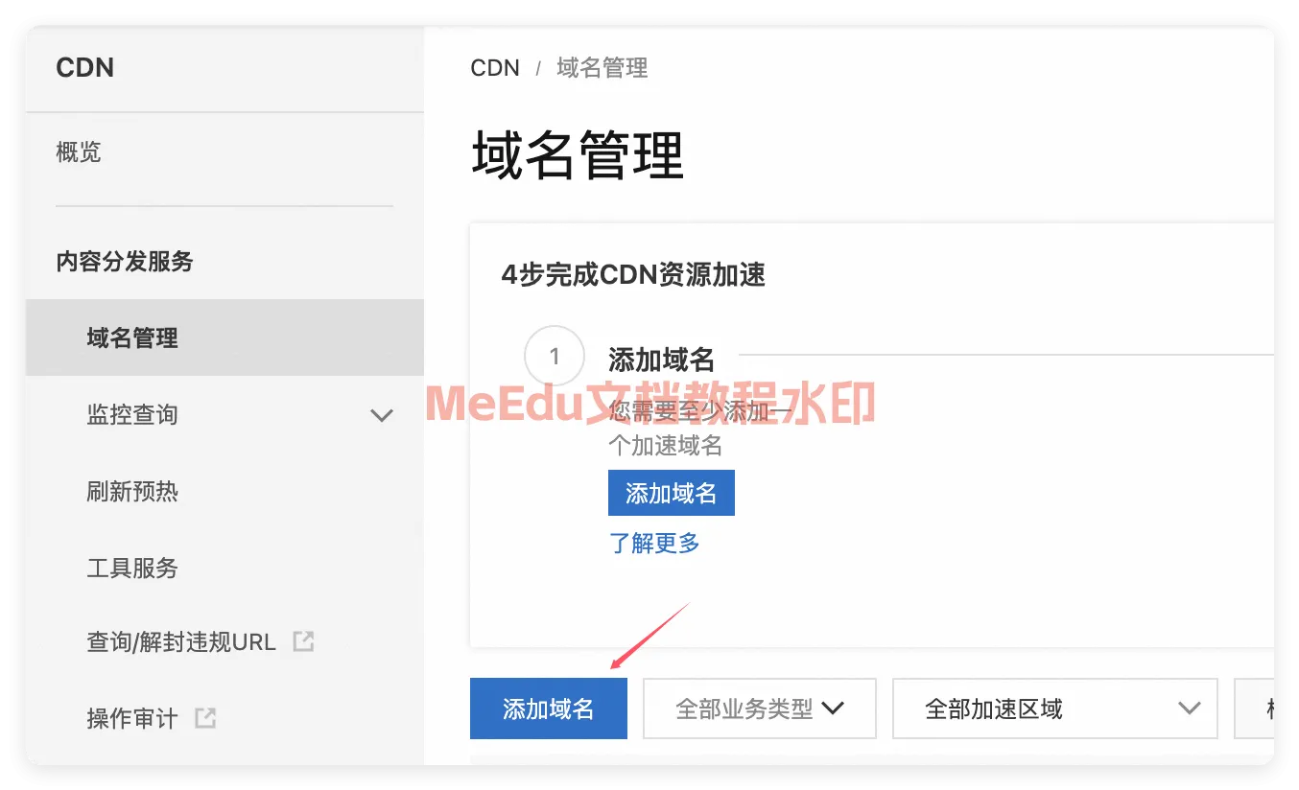Click 域名管理 in the breadcrumb
Viewport: 1299px width, 790px height.
[x=602, y=68]
